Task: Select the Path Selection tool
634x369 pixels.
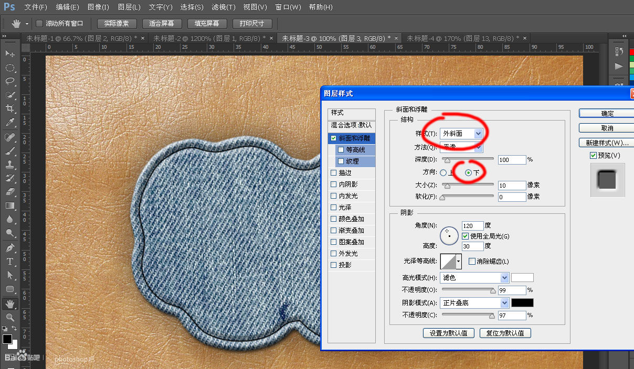Action: 9,275
